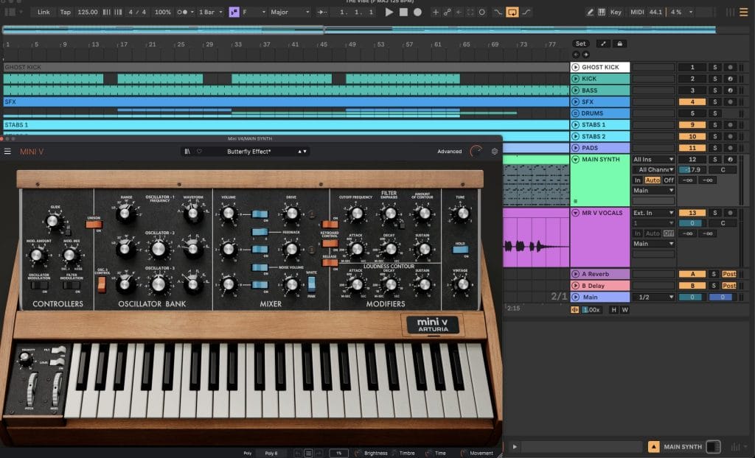Viewport: 755px width, 458px height.
Task: Launch the GHOST KICK track play icon
Action: 575,67
